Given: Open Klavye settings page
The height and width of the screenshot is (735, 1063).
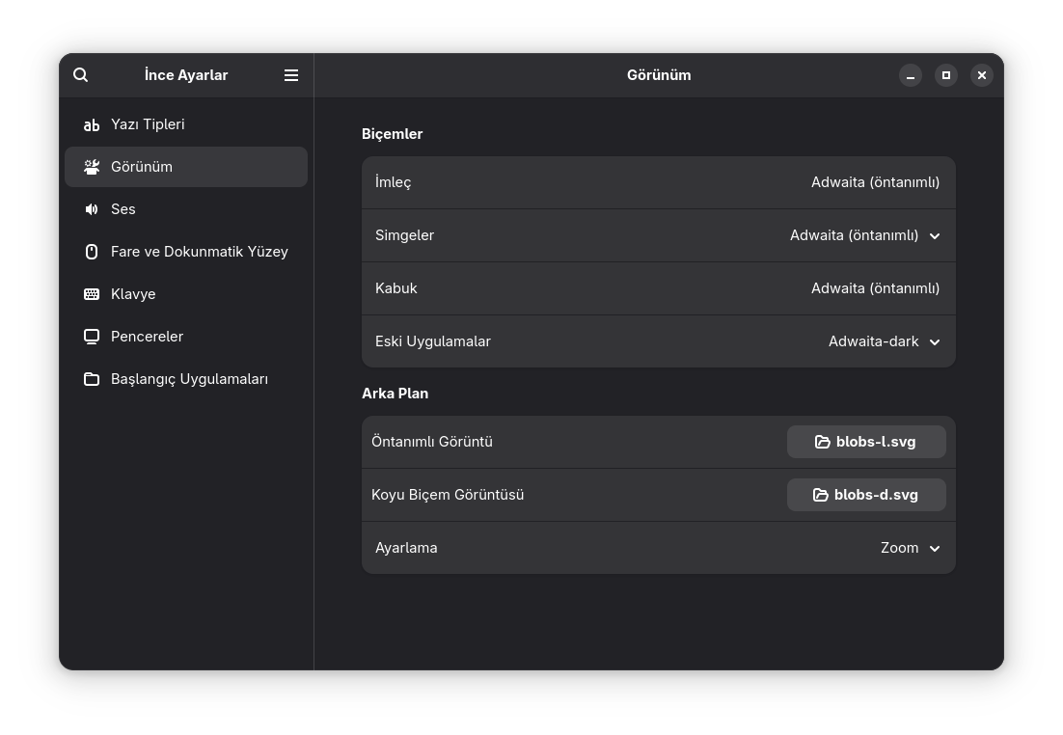Looking at the screenshot, I should (x=133, y=294).
